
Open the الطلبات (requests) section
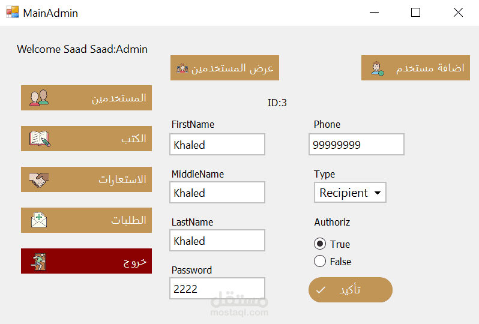(86, 220)
